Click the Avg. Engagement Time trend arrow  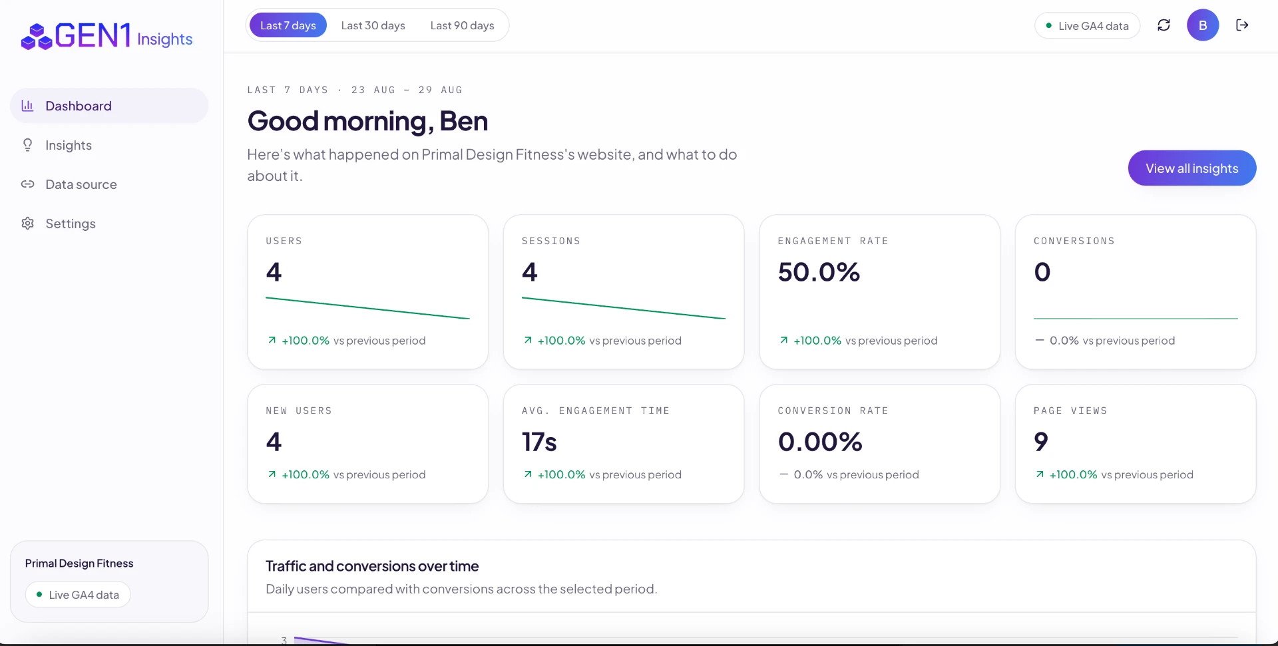point(528,474)
